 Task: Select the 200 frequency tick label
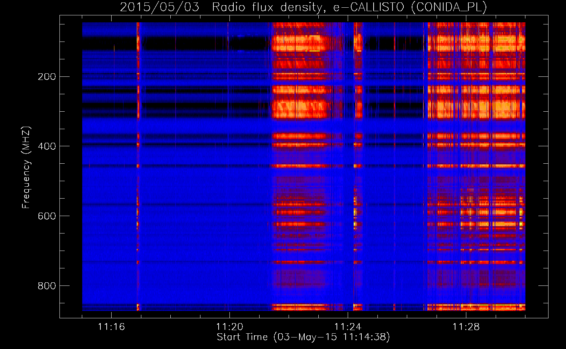pos(47,77)
